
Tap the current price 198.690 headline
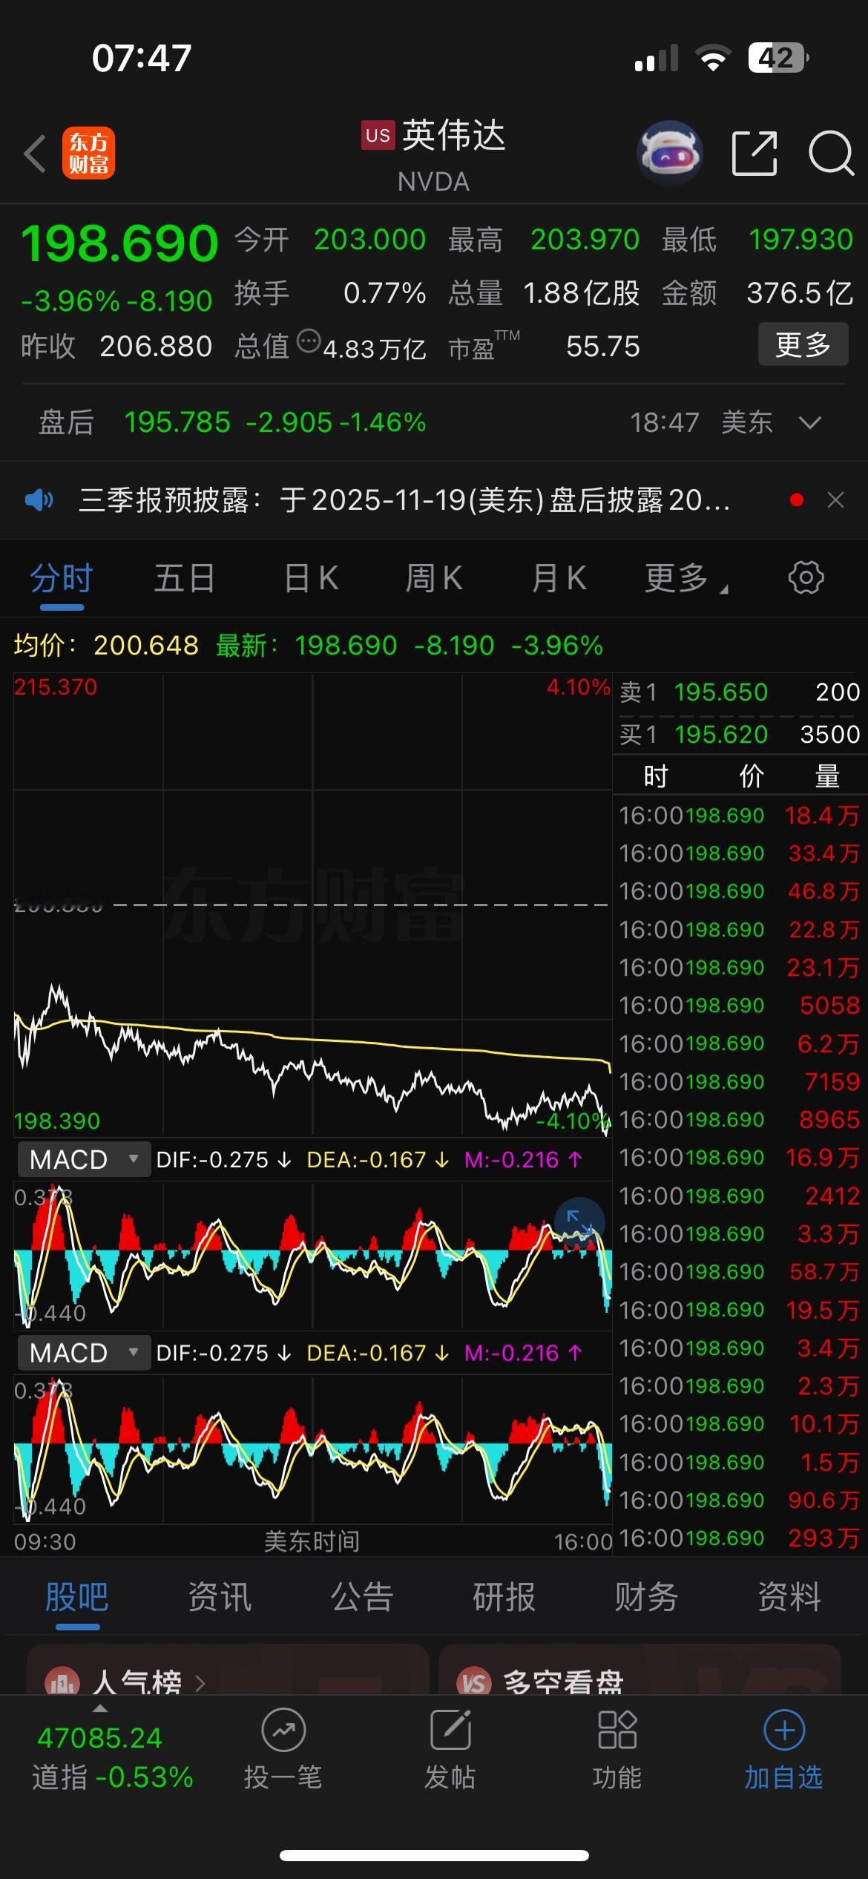click(x=119, y=243)
